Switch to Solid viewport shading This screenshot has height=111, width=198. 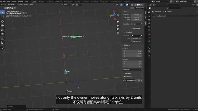point(138,5)
